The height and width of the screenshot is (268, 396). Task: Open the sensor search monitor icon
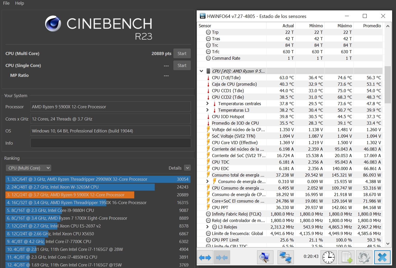pos(265,257)
